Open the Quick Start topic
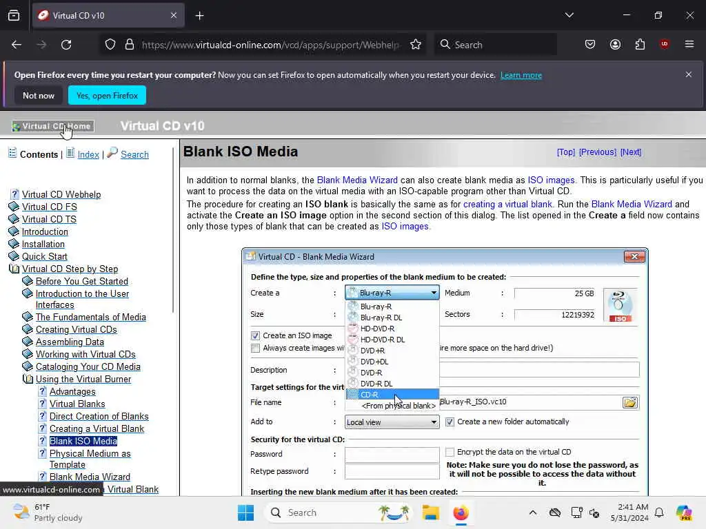Viewport: 706px width, 529px height. click(45, 256)
